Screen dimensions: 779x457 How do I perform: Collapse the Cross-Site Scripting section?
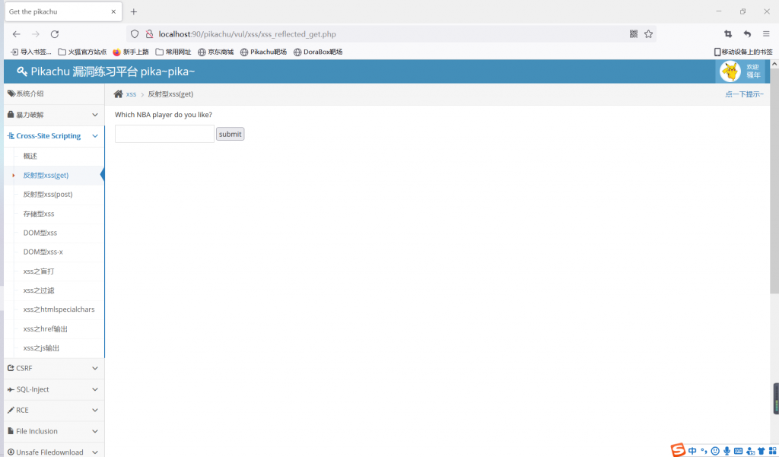[52, 136]
